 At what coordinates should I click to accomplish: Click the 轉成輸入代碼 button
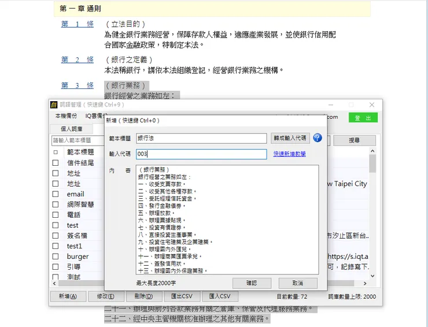pyautogui.click(x=290, y=138)
